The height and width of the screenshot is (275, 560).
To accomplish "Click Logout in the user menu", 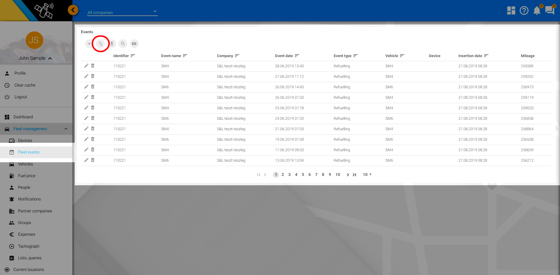I will pyautogui.click(x=20, y=97).
